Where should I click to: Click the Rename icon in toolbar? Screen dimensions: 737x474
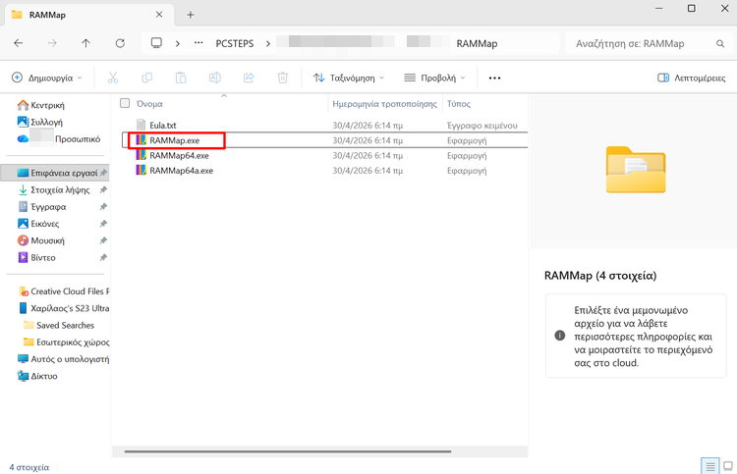(x=215, y=78)
